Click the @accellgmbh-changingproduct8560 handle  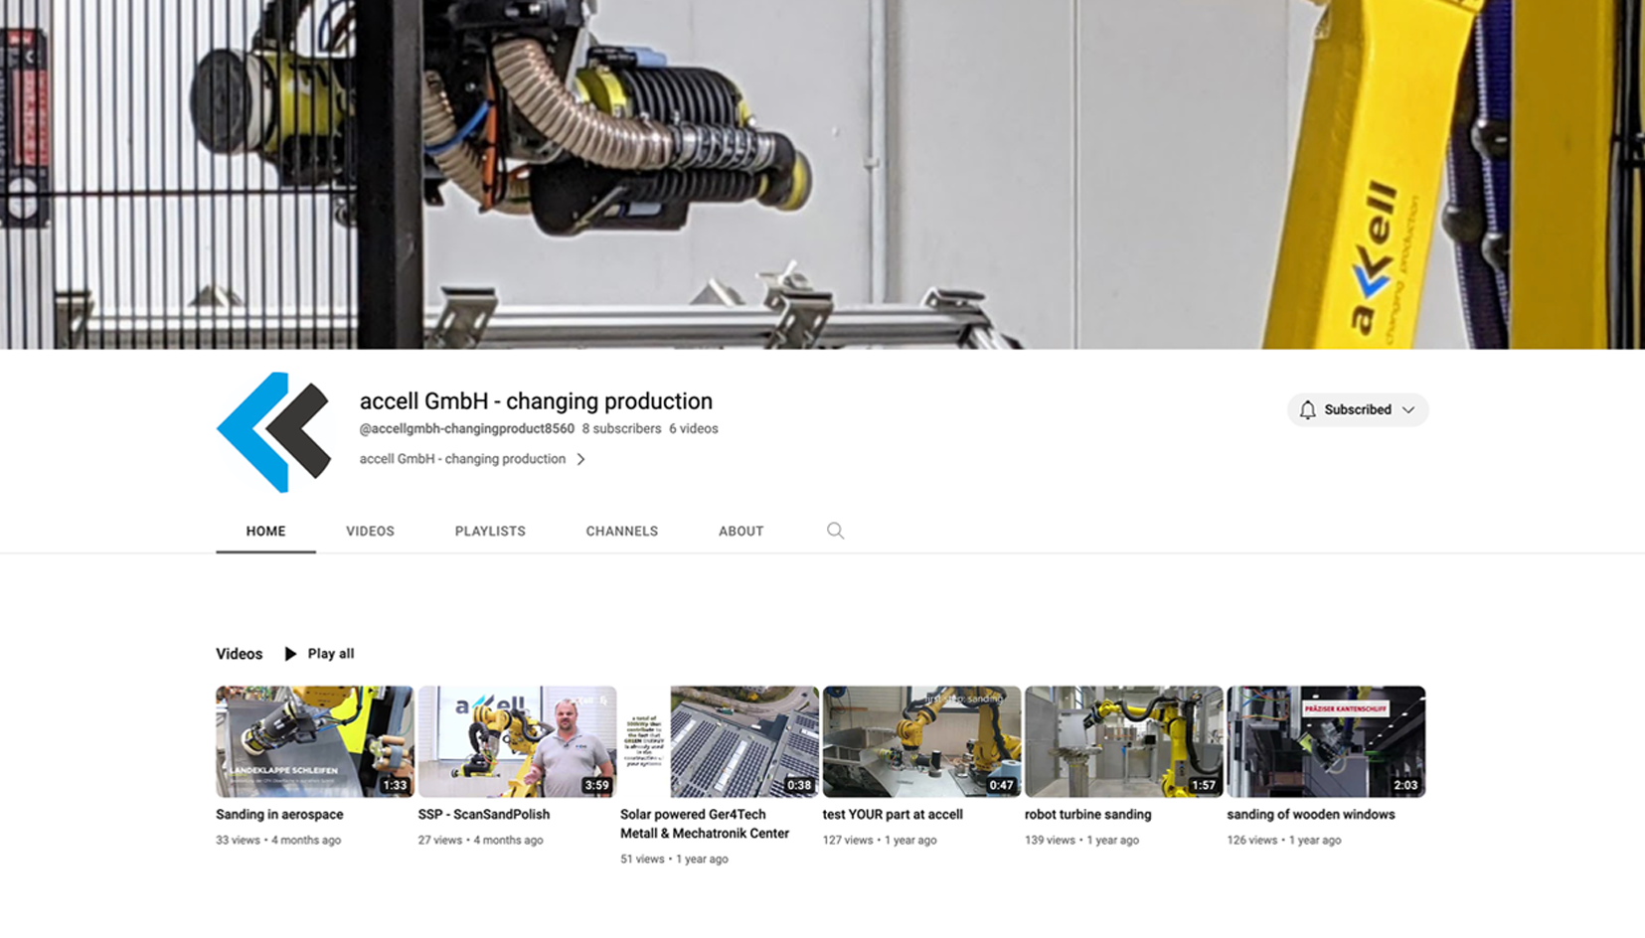pos(466,428)
